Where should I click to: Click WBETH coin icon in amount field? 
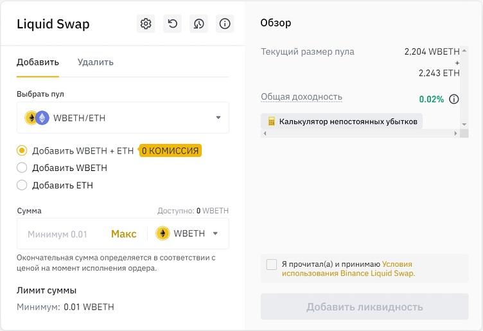[162, 233]
